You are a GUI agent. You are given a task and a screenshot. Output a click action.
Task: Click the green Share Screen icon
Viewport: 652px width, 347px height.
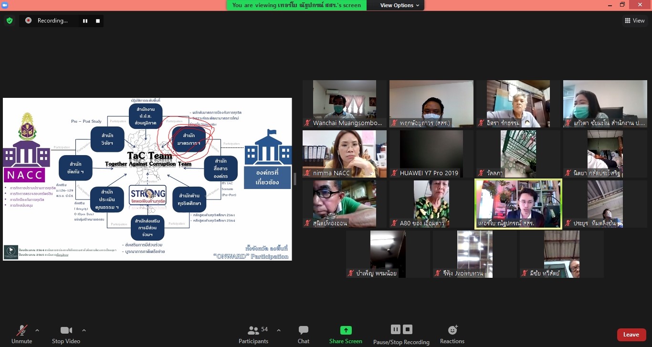pos(346,330)
